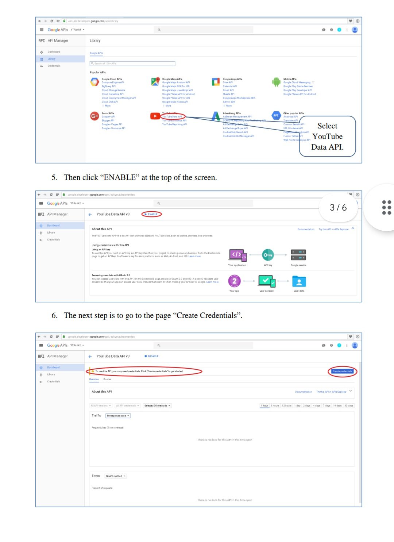Image resolution: width=394 pixels, height=542 pixels.
Task: Click the red YouTube APIs play icon
Action: [x=155, y=116]
